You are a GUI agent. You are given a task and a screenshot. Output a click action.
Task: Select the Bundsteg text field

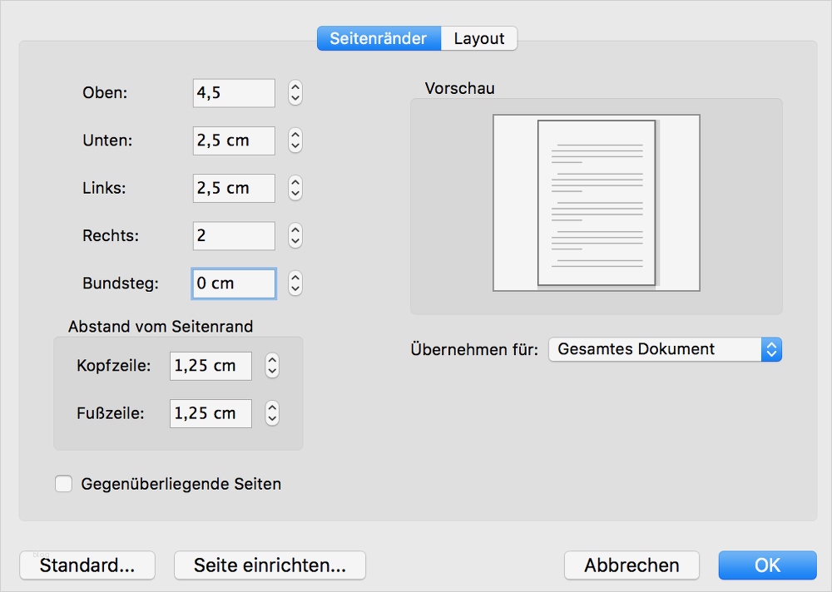(233, 283)
